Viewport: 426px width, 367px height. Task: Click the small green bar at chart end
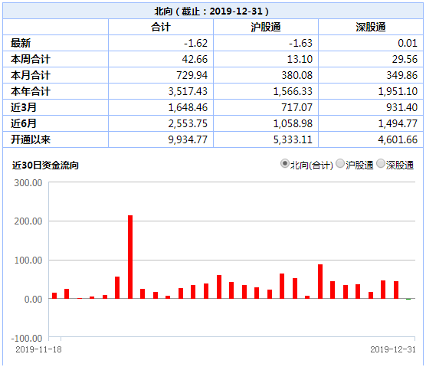pos(408,299)
